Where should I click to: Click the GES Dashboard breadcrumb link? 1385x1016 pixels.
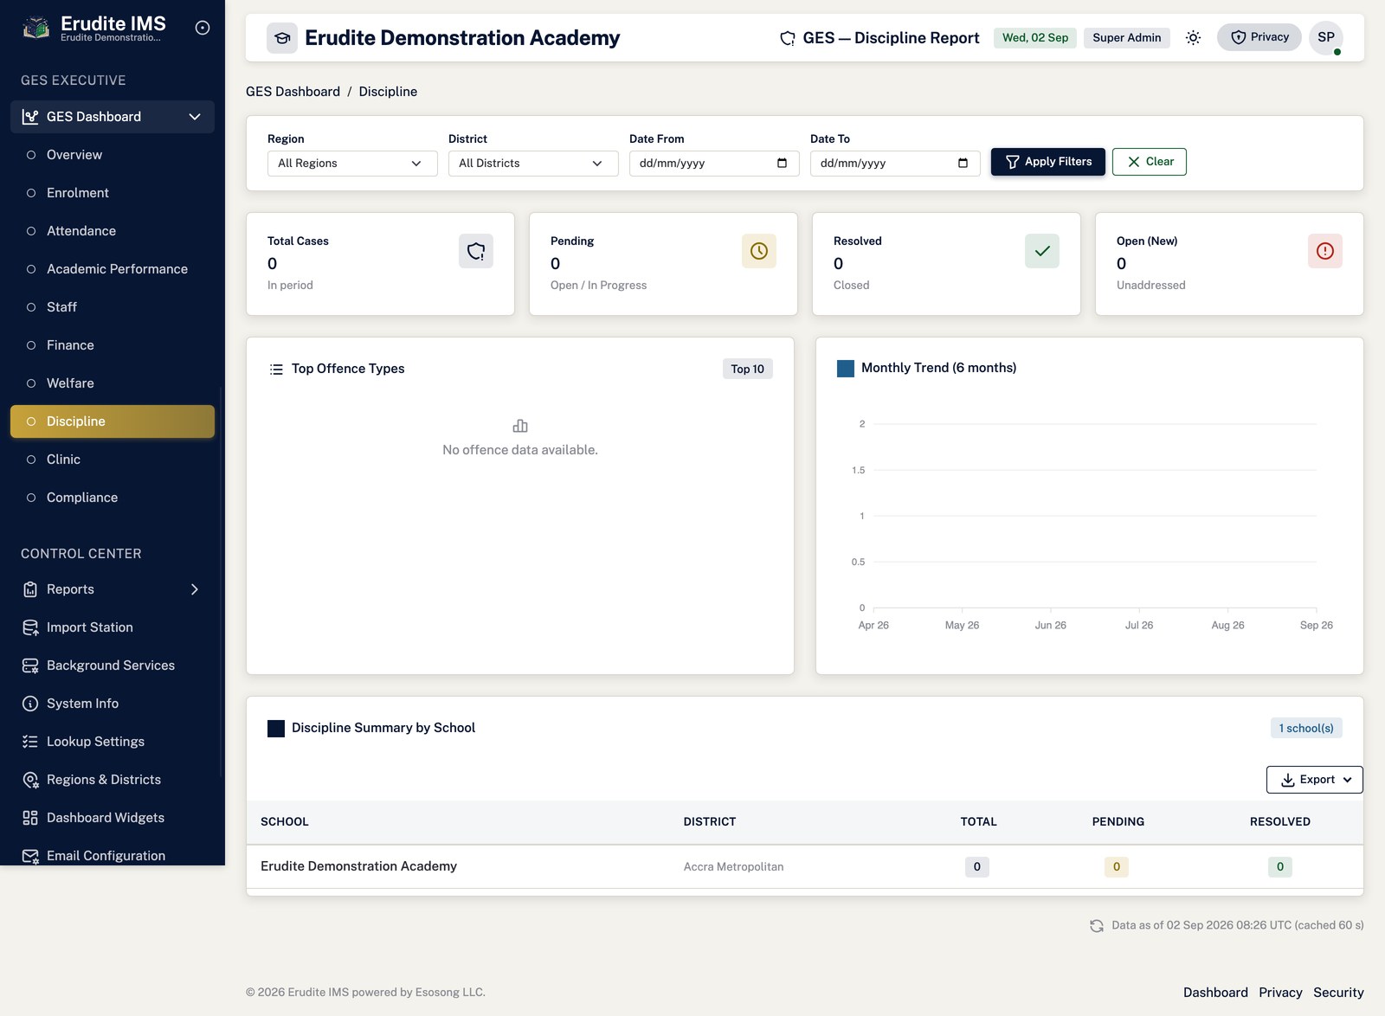[x=293, y=92]
